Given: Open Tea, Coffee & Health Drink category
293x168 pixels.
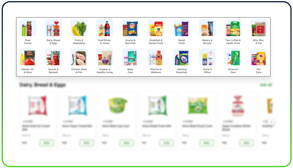Looking at the screenshot, I should (x=233, y=32).
